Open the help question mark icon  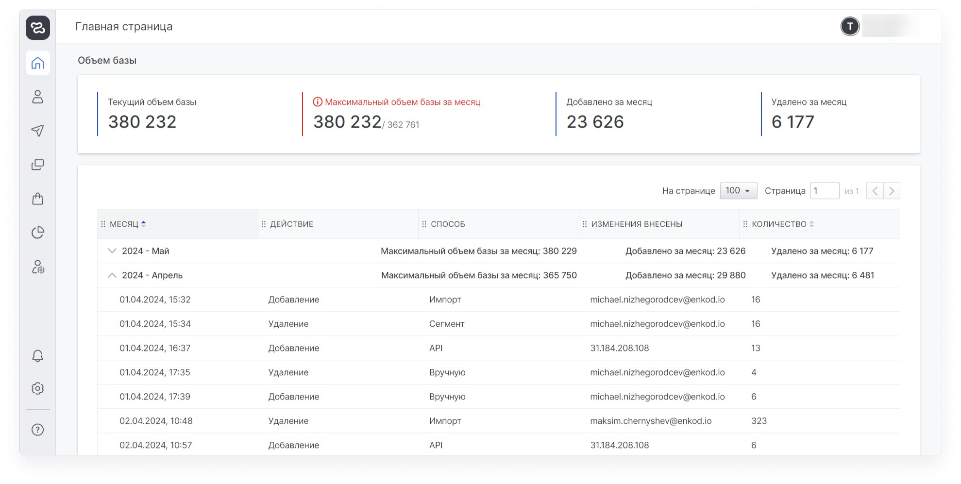(38, 430)
